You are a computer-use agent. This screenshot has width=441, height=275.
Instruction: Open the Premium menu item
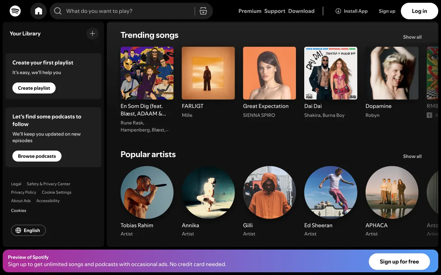tap(250, 11)
